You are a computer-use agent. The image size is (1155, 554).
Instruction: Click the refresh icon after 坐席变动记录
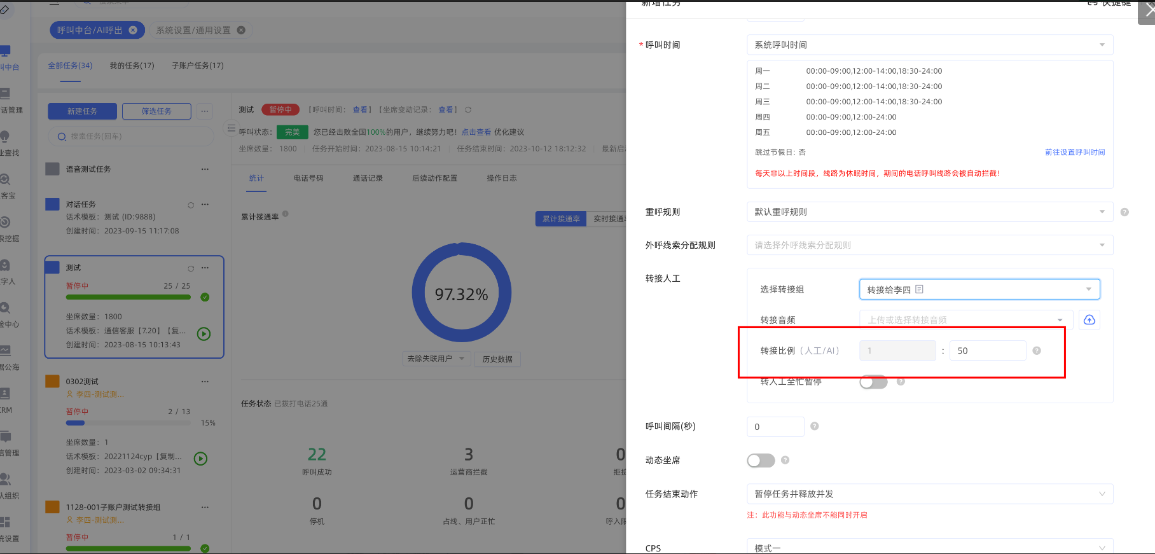pos(468,110)
